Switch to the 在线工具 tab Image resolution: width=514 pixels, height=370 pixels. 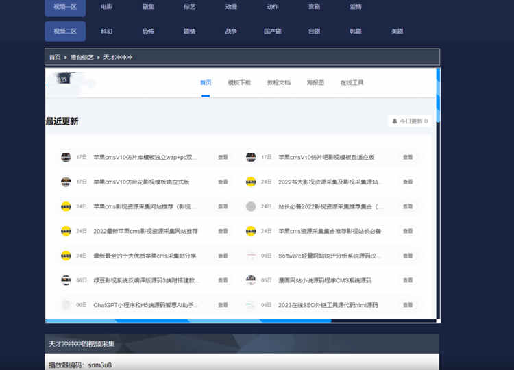pyautogui.click(x=352, y=82)
